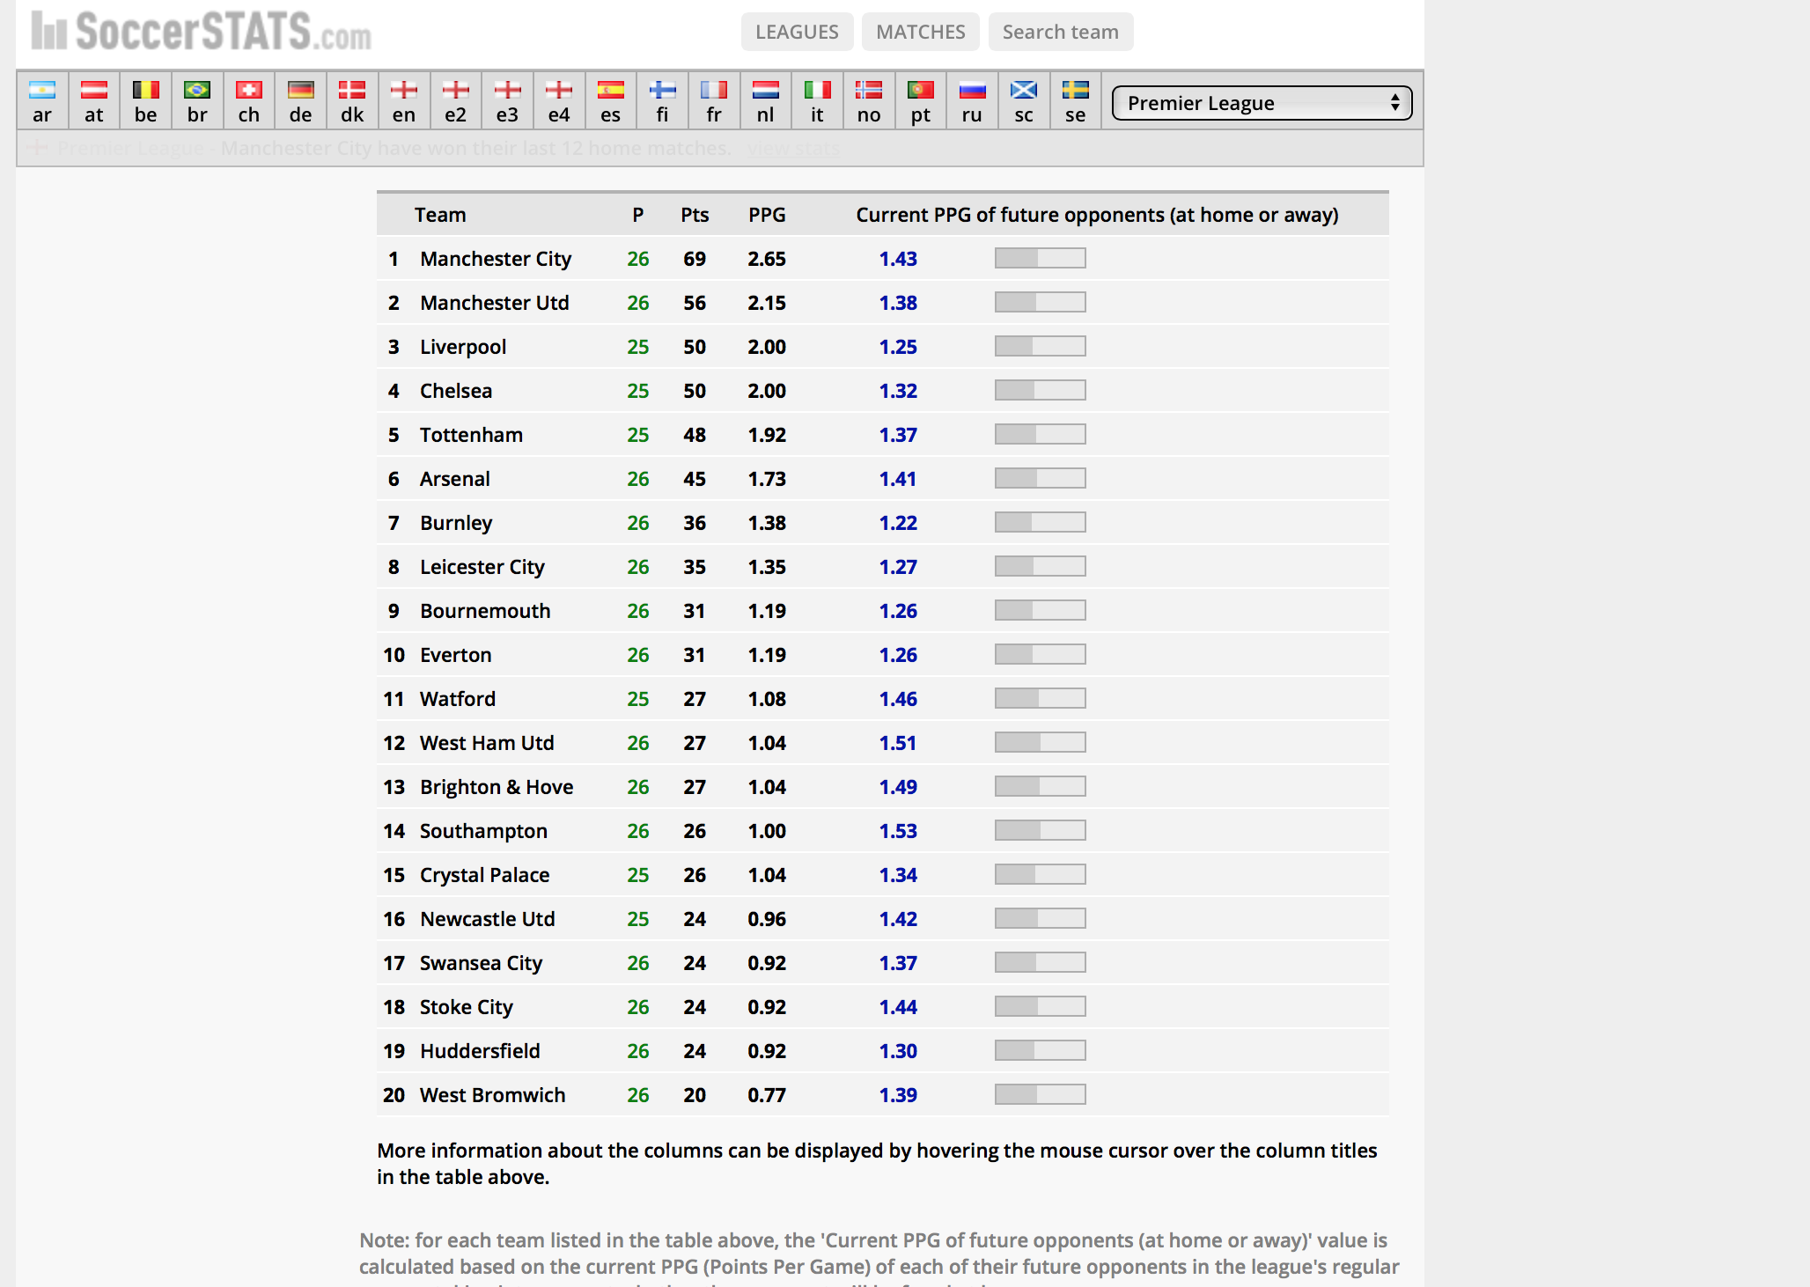Screen dimensions: 1810x1287
Task: Select the England flag (en) league
Action: [x=404, y=101]
